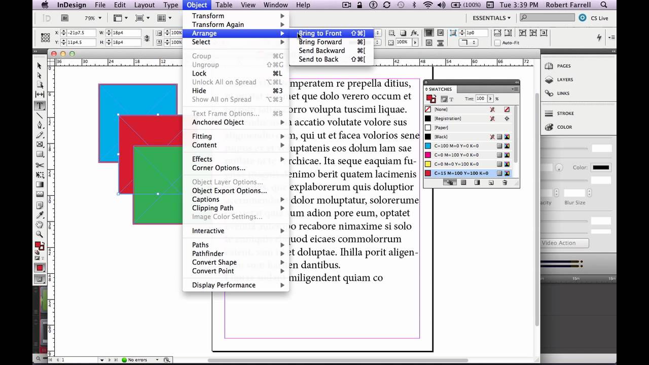Open the Tint slider arrow in Swatches
The height and width of the screenshot is (365, 649).
(490, 98)
